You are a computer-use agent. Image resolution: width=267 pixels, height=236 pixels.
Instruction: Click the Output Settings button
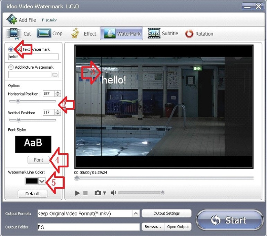[x=166, y=213]
